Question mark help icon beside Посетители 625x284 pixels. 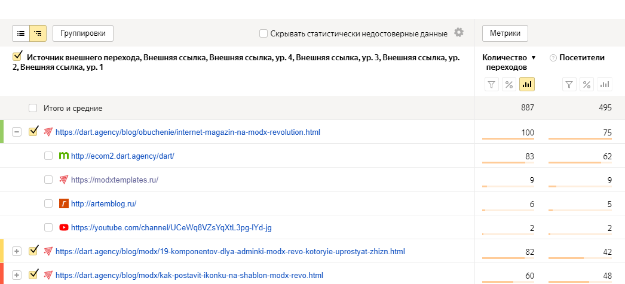click(x=553, y=58)
